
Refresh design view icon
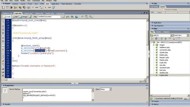click(x=82, y=17)
